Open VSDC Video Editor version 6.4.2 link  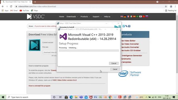click(65, 80)
